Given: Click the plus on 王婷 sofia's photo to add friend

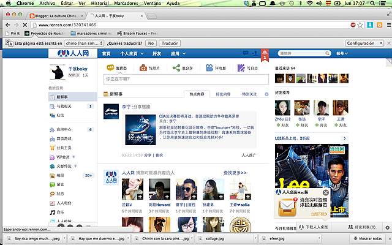Looking at the screenshot, I should click(x=247, y=197).
